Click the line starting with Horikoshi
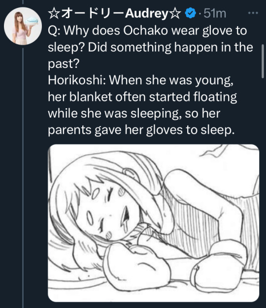This screenshot has height=308, width=266. tap(140, 80)
